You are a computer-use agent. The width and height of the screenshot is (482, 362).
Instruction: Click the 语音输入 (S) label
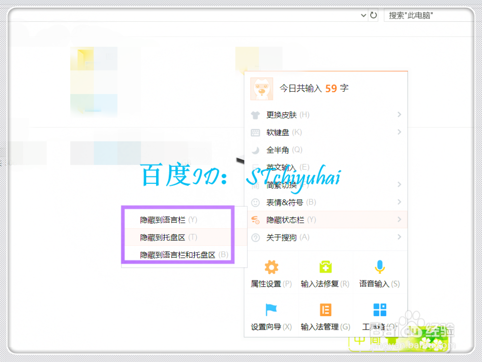(380, 284)
